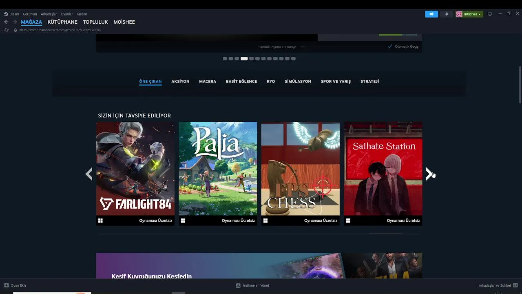
Task: Select the AKSİYON category tab
Action: coord(180,81)
